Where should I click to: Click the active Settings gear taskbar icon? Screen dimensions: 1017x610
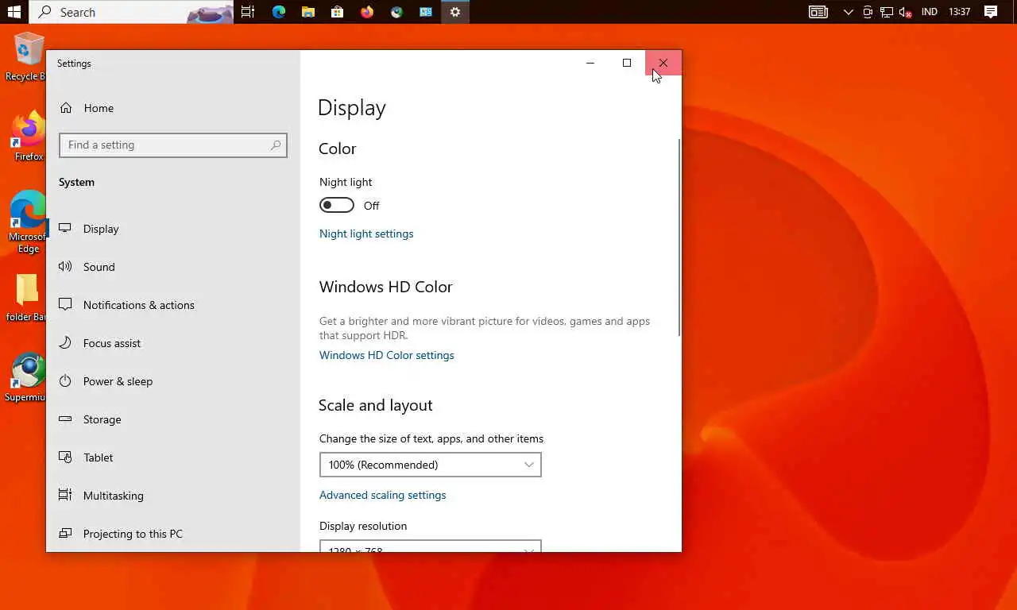click(x=455, y=12)
